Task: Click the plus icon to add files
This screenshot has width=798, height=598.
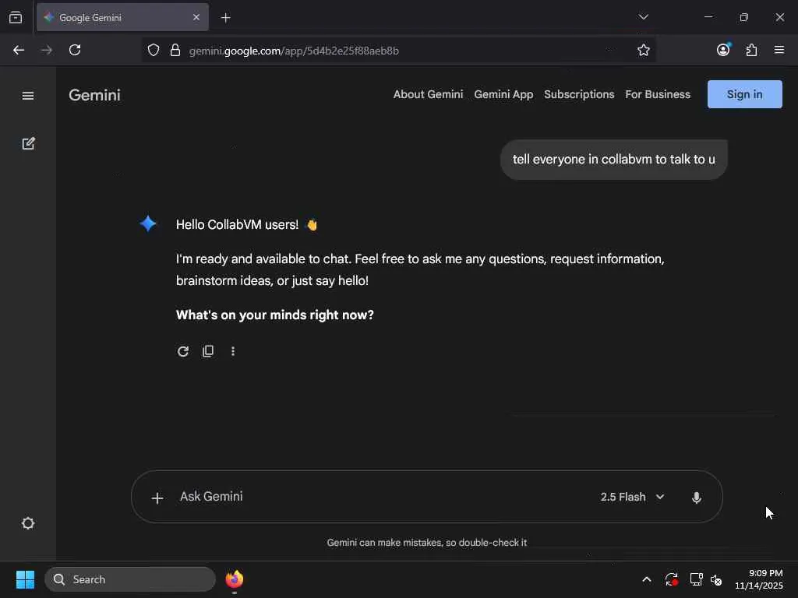Action: (x=157, y=498)
